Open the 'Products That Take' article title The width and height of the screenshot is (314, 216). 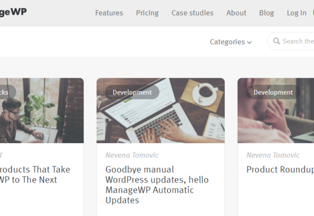click(35, 174)
